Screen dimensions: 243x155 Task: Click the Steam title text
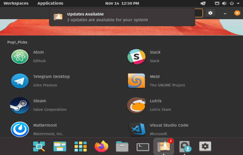click(x=40, y=101)
